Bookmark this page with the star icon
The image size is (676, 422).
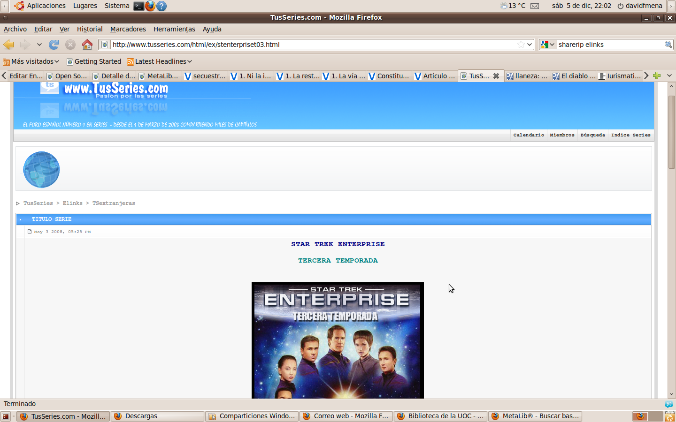521,45
